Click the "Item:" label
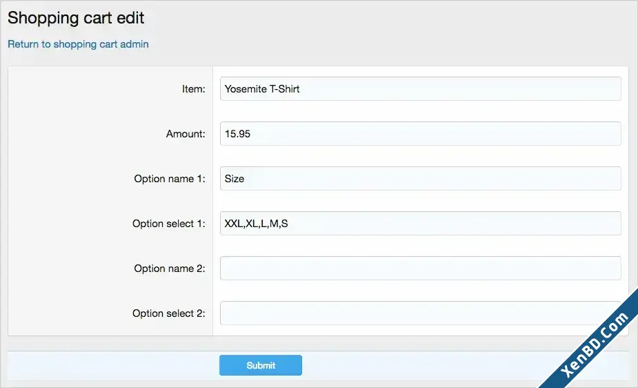The width and height of the screenshot is (638, 388). tap(194, 89)
